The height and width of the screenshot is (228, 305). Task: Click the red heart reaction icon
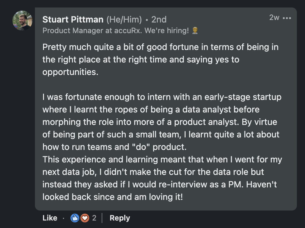pyautogui.click(x=85, y=218)
